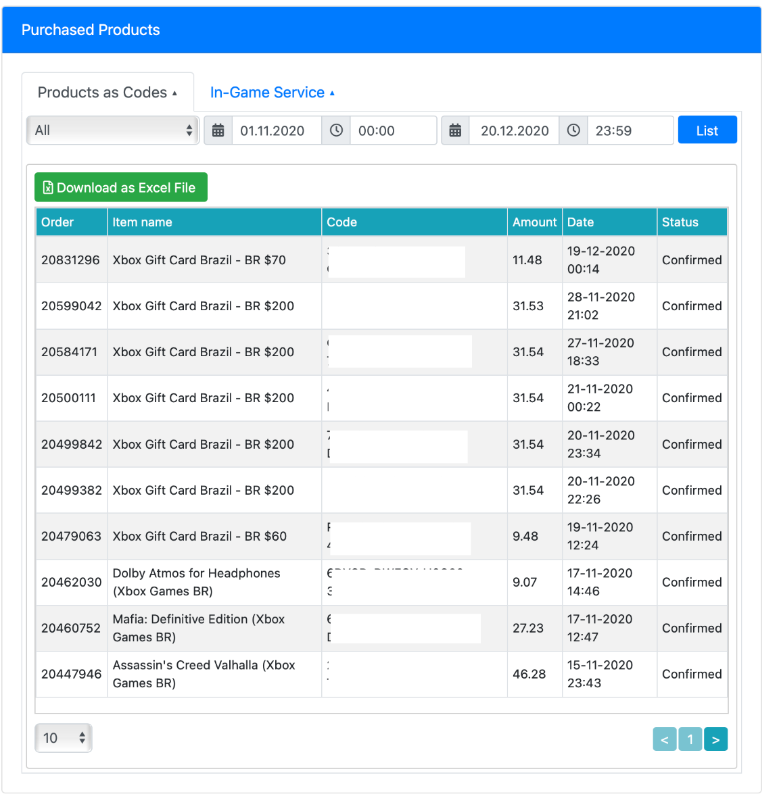Click date 28-11-2020 21:02
Viewport: 779px width, 811px height.
click(x=601, y=306)
